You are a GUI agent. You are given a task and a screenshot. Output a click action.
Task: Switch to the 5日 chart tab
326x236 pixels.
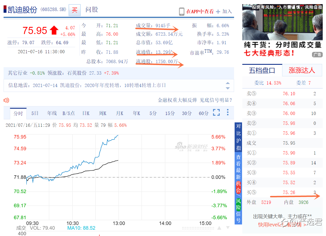point(35,113)
